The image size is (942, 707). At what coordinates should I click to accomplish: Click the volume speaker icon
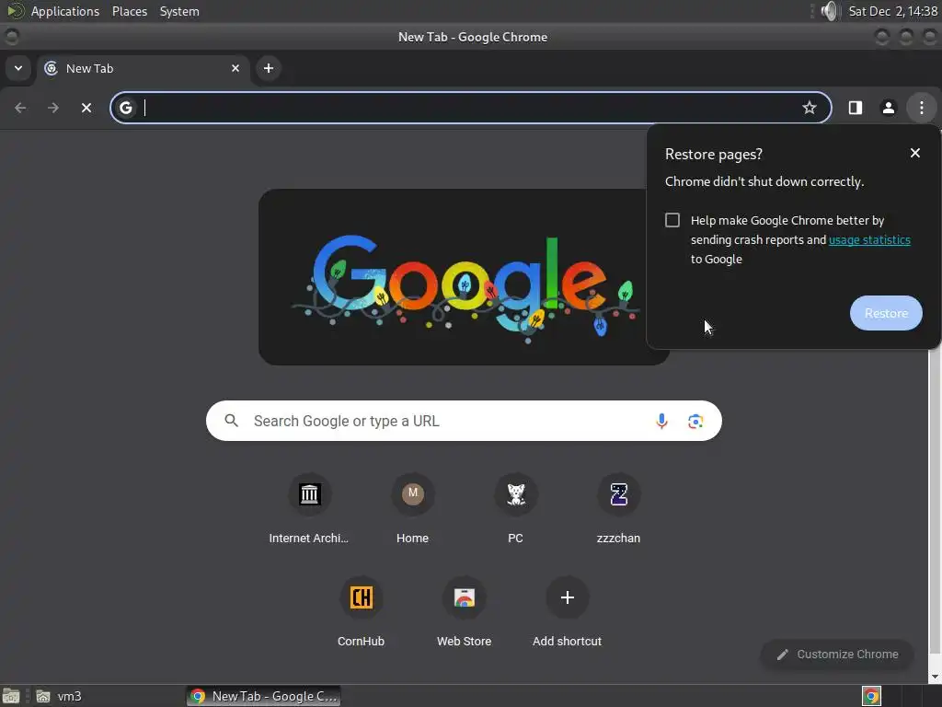click(829, 11)
